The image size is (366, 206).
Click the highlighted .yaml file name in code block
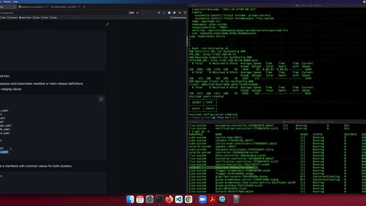(4, 152)
